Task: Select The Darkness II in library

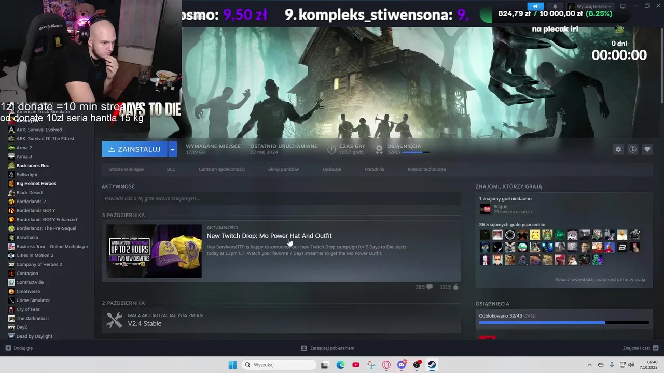Action: 32,318
